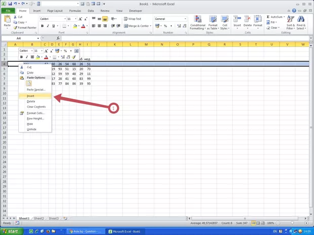Open the Merge & Center dropdown arrow
314x235 pixels.
pyautogui.click(x=150, y=26)
